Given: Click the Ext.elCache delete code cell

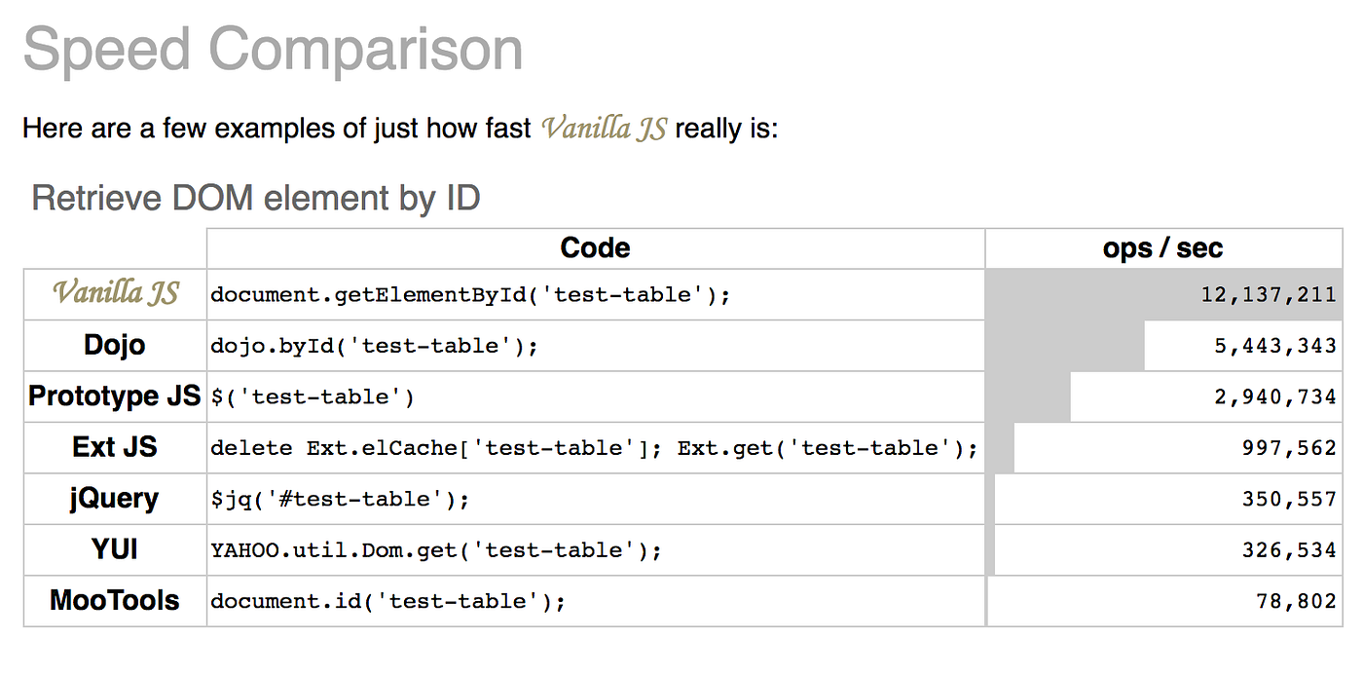Looking at the screenshot, I should (x=594, y=448).
